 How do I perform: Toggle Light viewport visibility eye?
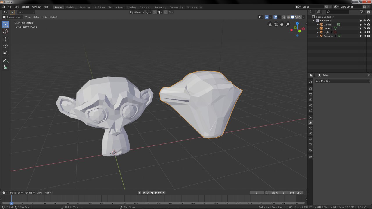364,32
